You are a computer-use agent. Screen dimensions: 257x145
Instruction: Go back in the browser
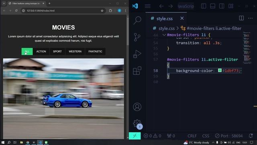(x=4, y=11)
